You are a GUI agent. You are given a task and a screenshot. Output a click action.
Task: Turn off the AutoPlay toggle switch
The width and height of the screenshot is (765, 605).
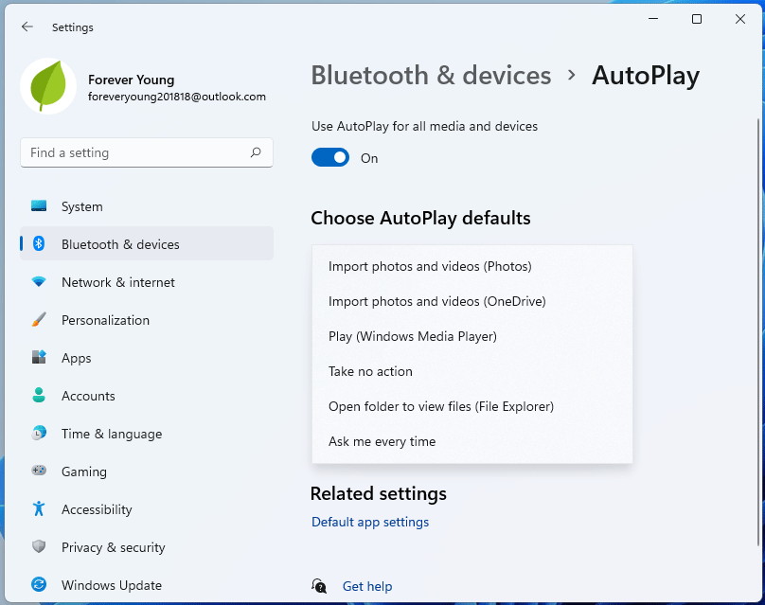coord(330,158)
